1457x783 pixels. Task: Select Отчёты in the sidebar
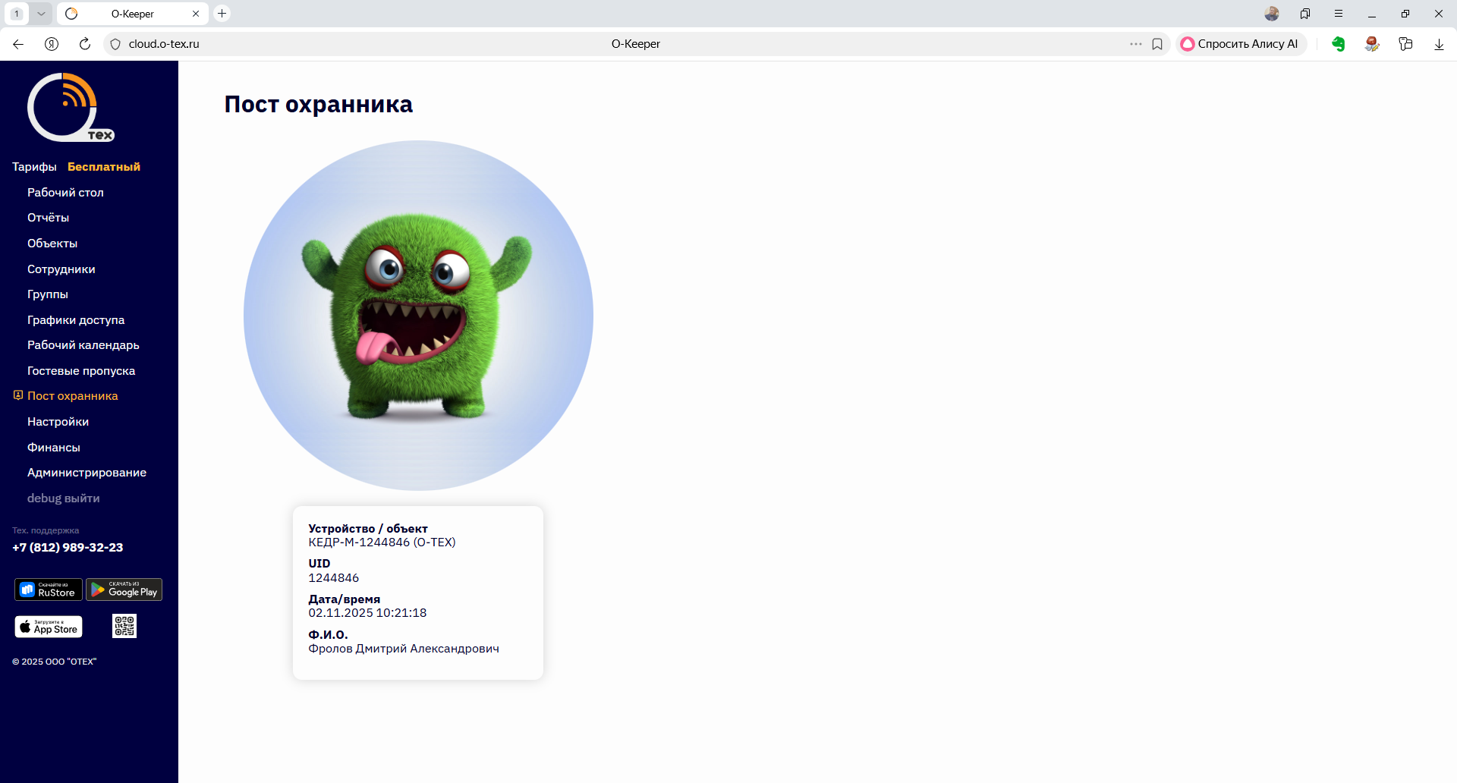point(48,218)
